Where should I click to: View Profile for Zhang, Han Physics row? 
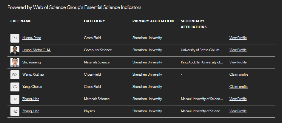pyautogui.click(x=238, y=111)
